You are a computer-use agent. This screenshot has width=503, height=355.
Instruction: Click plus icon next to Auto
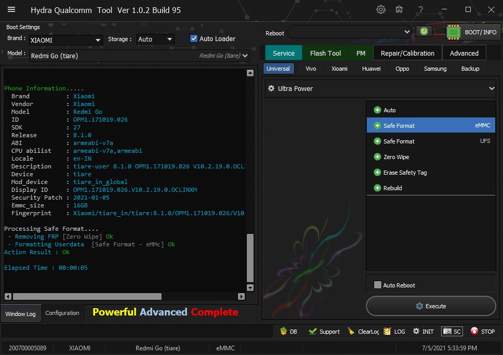point(377,110)
